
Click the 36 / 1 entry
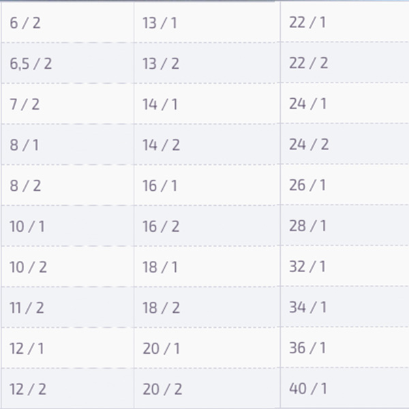pos(307,348)
